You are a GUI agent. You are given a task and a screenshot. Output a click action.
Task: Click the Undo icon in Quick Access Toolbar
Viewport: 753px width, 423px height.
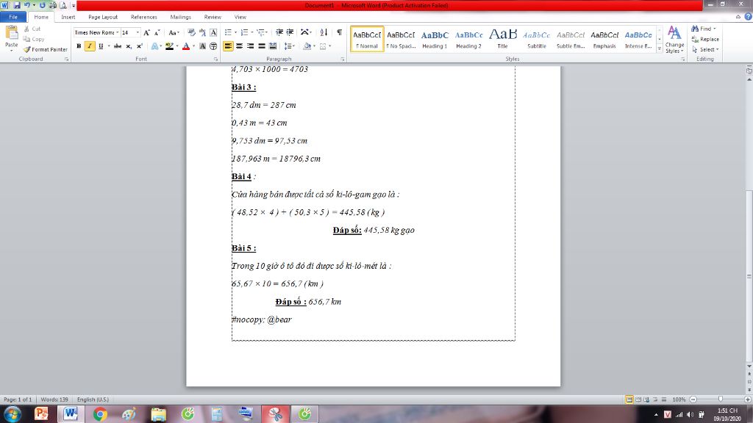27,5
